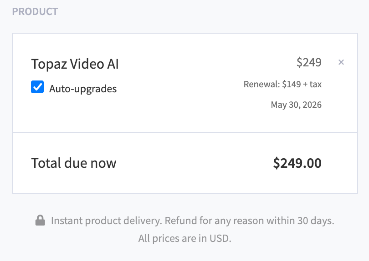Click the + tax text after $149
369x261 pixels.
[x=312, y=84]
